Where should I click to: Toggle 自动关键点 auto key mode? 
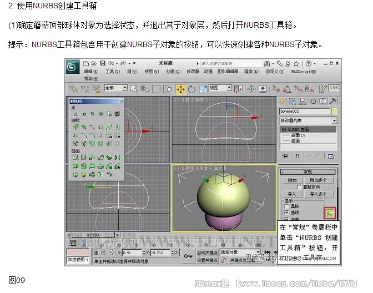click(x=207, y=252)
